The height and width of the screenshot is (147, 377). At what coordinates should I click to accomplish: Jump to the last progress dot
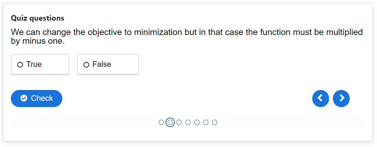tap(215, 122)
